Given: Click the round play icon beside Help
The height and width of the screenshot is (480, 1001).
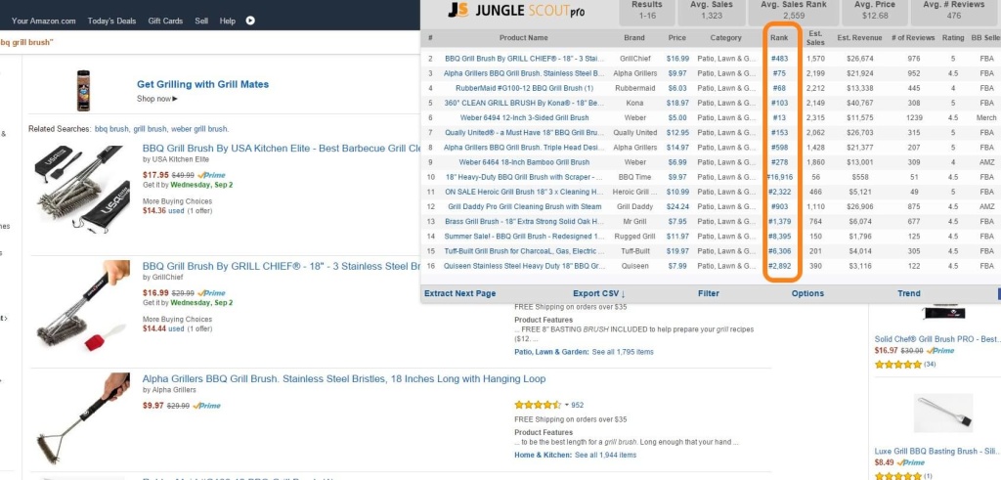Looking at the screenshot, I should (250, 21).
